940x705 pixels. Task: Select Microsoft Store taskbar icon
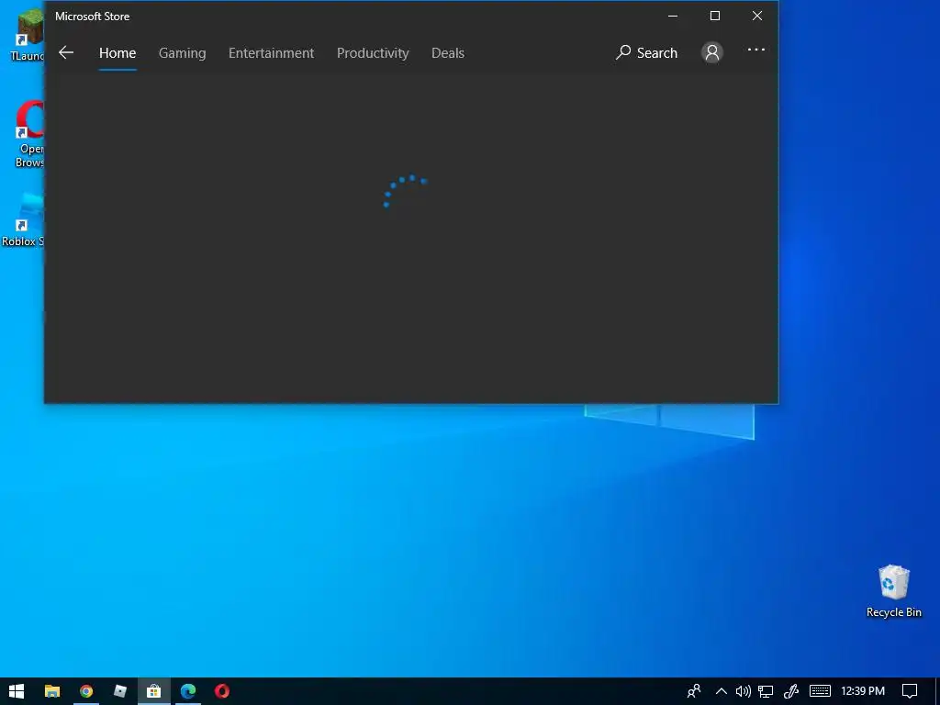click(x=154, y=691)
